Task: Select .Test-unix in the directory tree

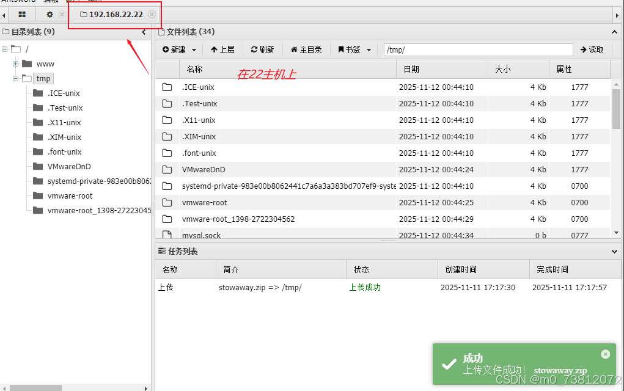Action: click(x=65, y=108)
